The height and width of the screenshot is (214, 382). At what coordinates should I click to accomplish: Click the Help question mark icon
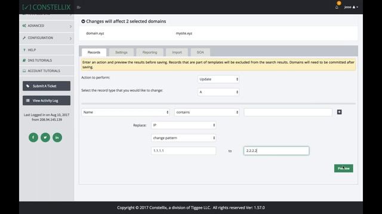[x=24, y=50]
